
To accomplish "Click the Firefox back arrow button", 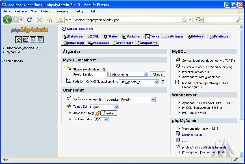I will (7, 20).
